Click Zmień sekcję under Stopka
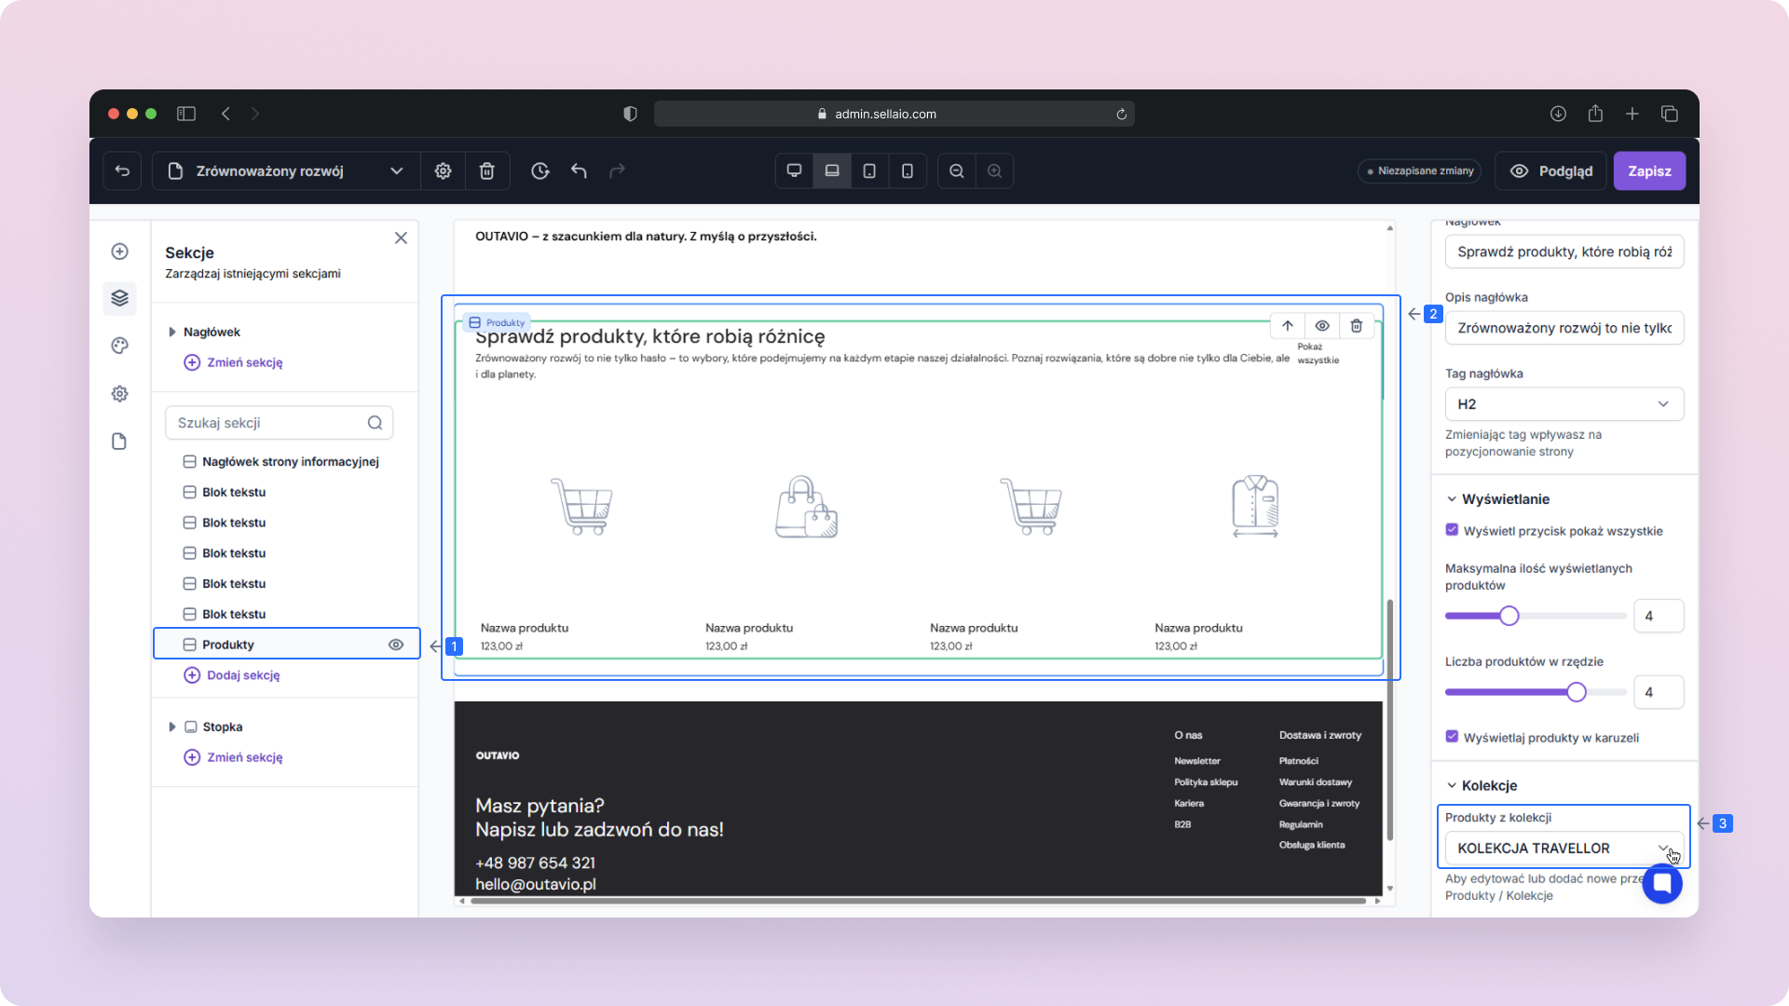The image size is (1789, 1006). coord(234,757)
